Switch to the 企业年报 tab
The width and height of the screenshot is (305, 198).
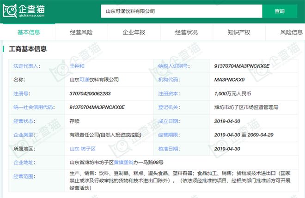134,32
